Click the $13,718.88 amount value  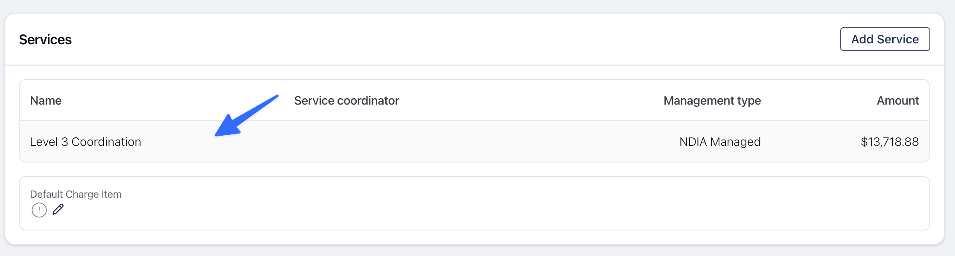(x=890, y=142)
